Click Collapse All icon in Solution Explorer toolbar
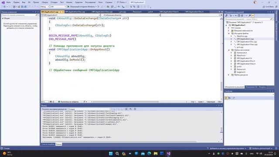 click(x=239, y=16)
